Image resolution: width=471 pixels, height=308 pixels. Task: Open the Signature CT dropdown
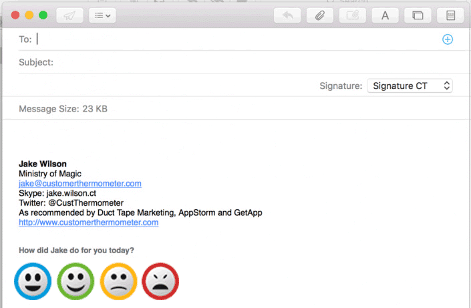(x=410, y=86)
